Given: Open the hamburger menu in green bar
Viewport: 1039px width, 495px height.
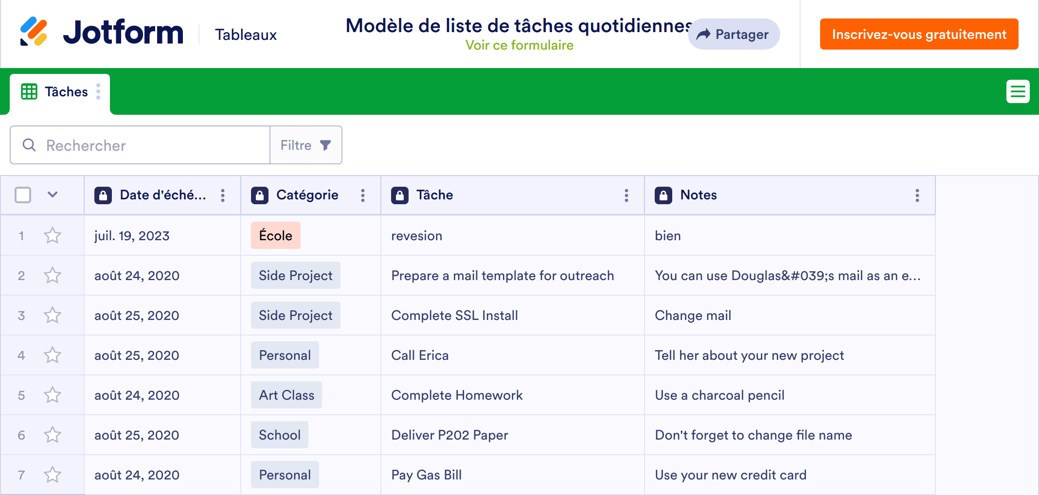Looking at the screenshot, I should pos(1018,91).
